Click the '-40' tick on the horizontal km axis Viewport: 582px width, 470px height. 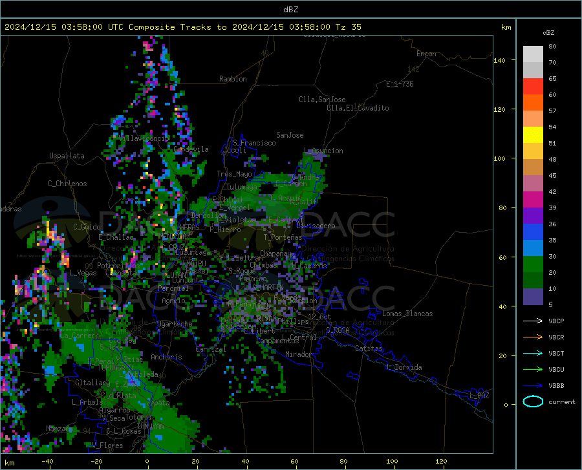(47, 461)
